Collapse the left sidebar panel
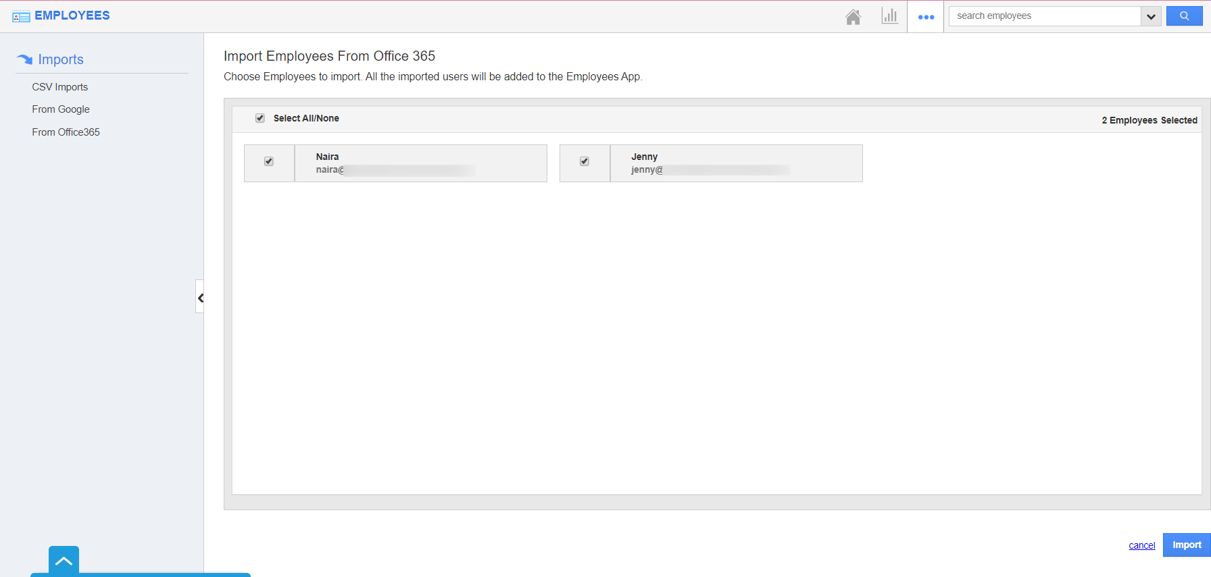Screen dimensions: 1211x577 tap(200, 297)
